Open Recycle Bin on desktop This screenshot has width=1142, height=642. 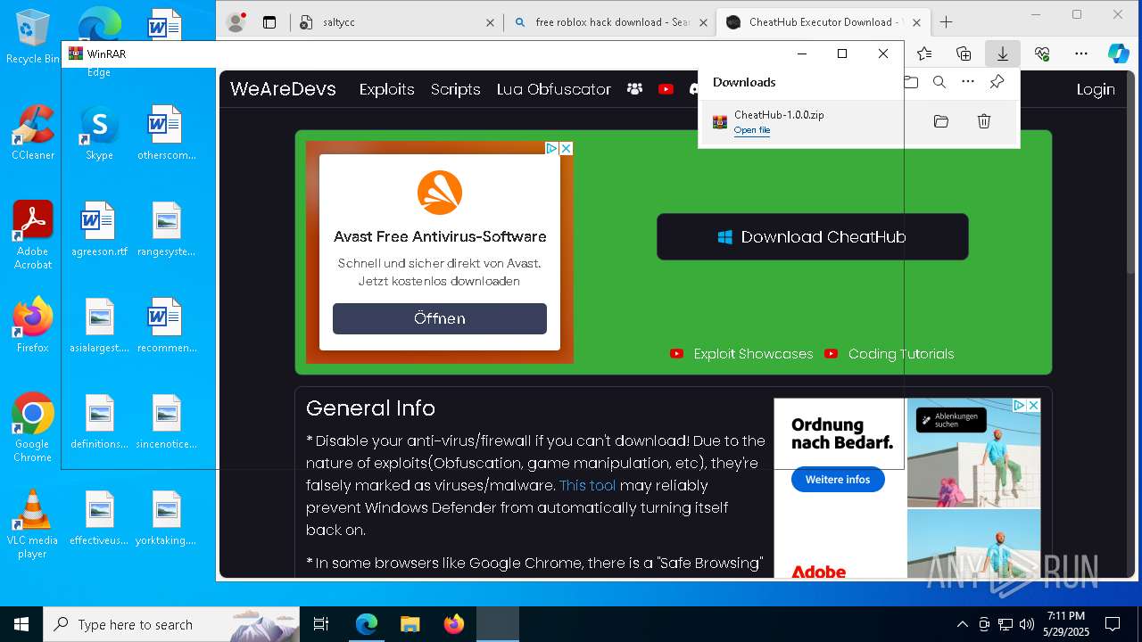(33, 36)
